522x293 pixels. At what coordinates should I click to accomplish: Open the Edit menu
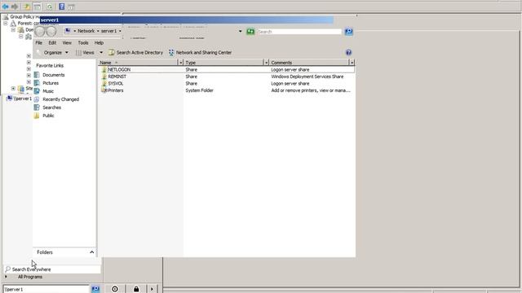[52, 43]
